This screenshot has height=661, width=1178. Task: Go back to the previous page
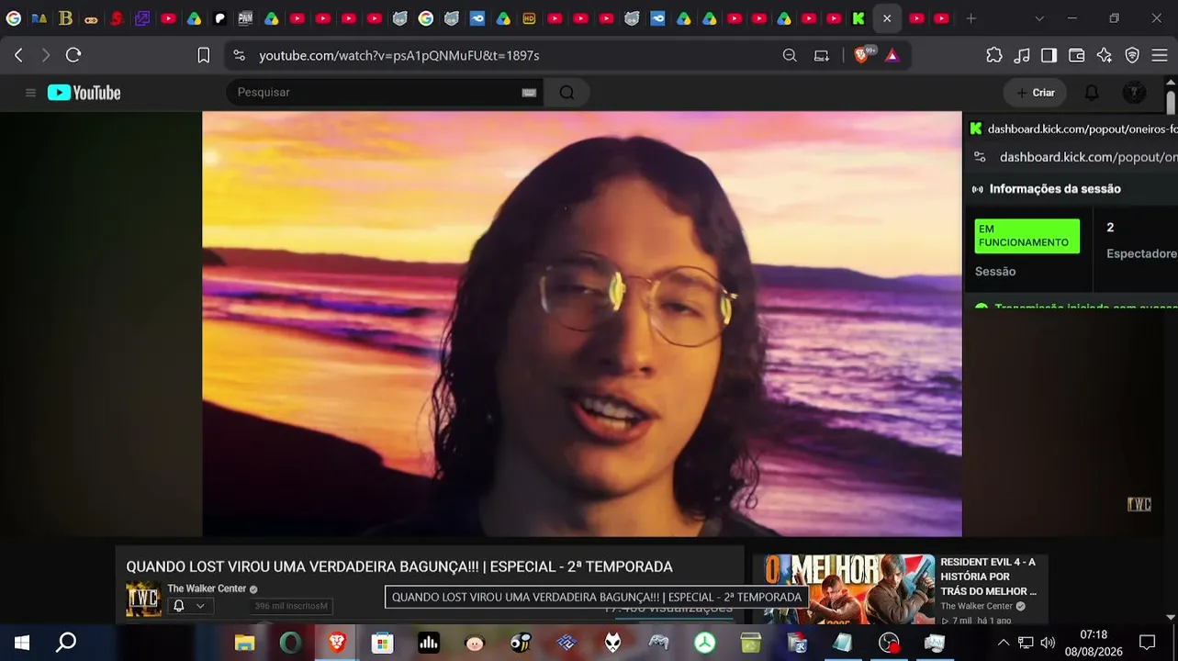[x=18, y=55]
